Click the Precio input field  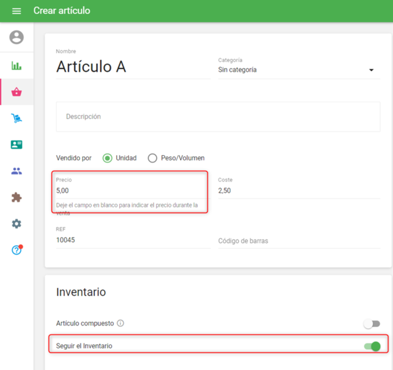point(130,191)
